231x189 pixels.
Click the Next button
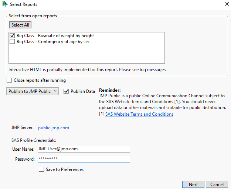pos(193,185)
